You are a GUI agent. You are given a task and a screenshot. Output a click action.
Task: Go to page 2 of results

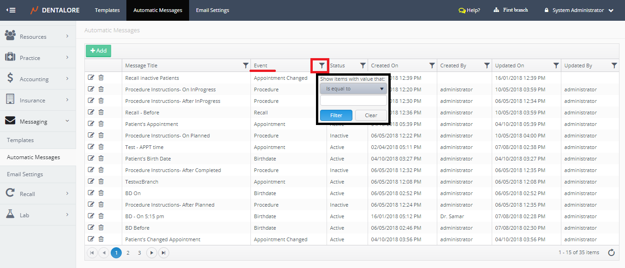tap(128, 252)
